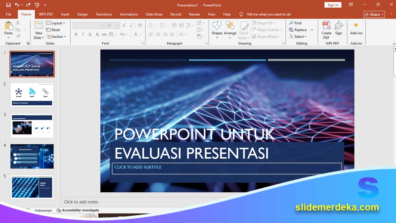Open the Replace dropdown arrow
Screen dimensions: 396x223
tap(312, 30)
